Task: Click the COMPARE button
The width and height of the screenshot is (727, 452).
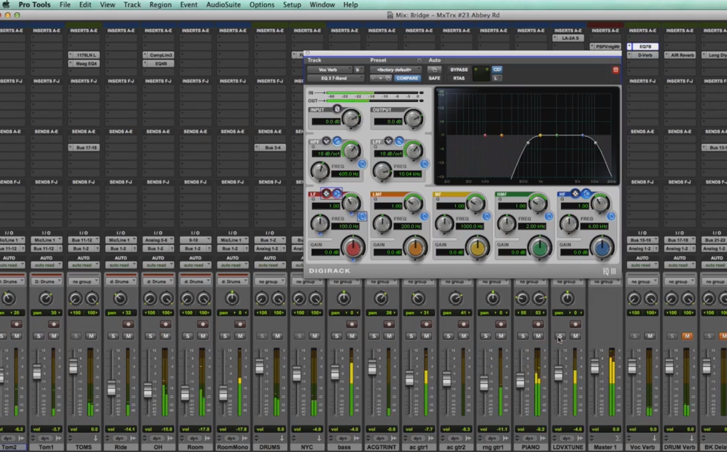Action: click(407, 78)
